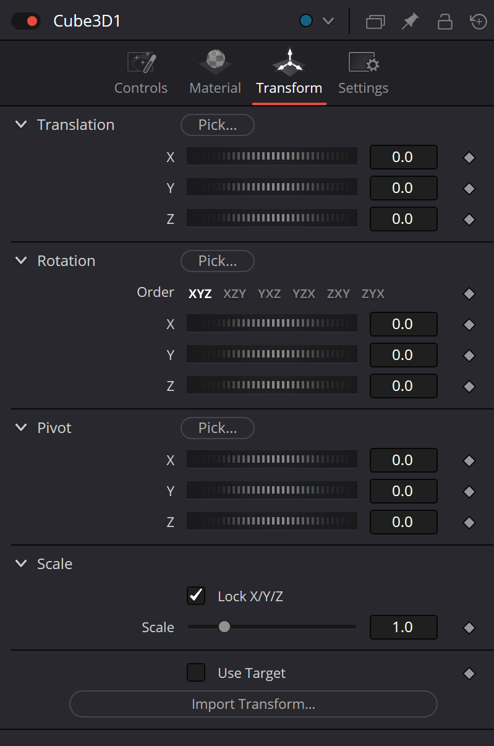This screenshot has width=494, height=746.
Task: Lock the Cube3D1 node
Action: pyautogui.click(x=445, y=22)
